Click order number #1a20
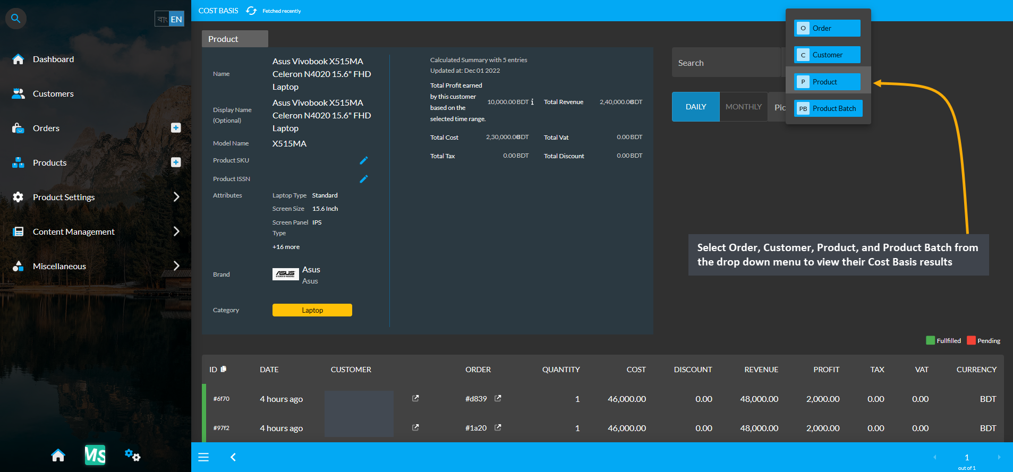 coord(476,428)
